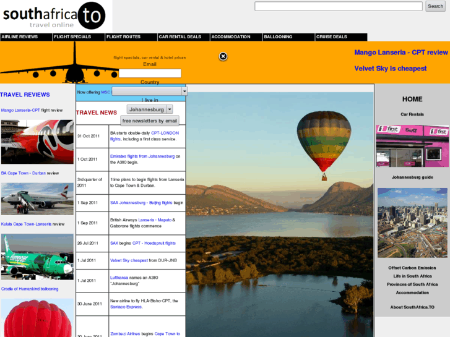Open Offset Carbon Emission link

point(412,268)
